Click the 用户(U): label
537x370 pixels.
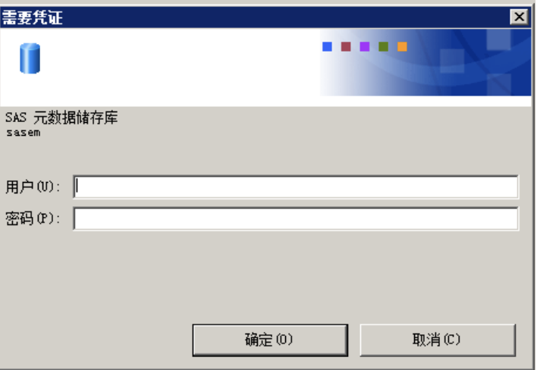coord(33,187)
